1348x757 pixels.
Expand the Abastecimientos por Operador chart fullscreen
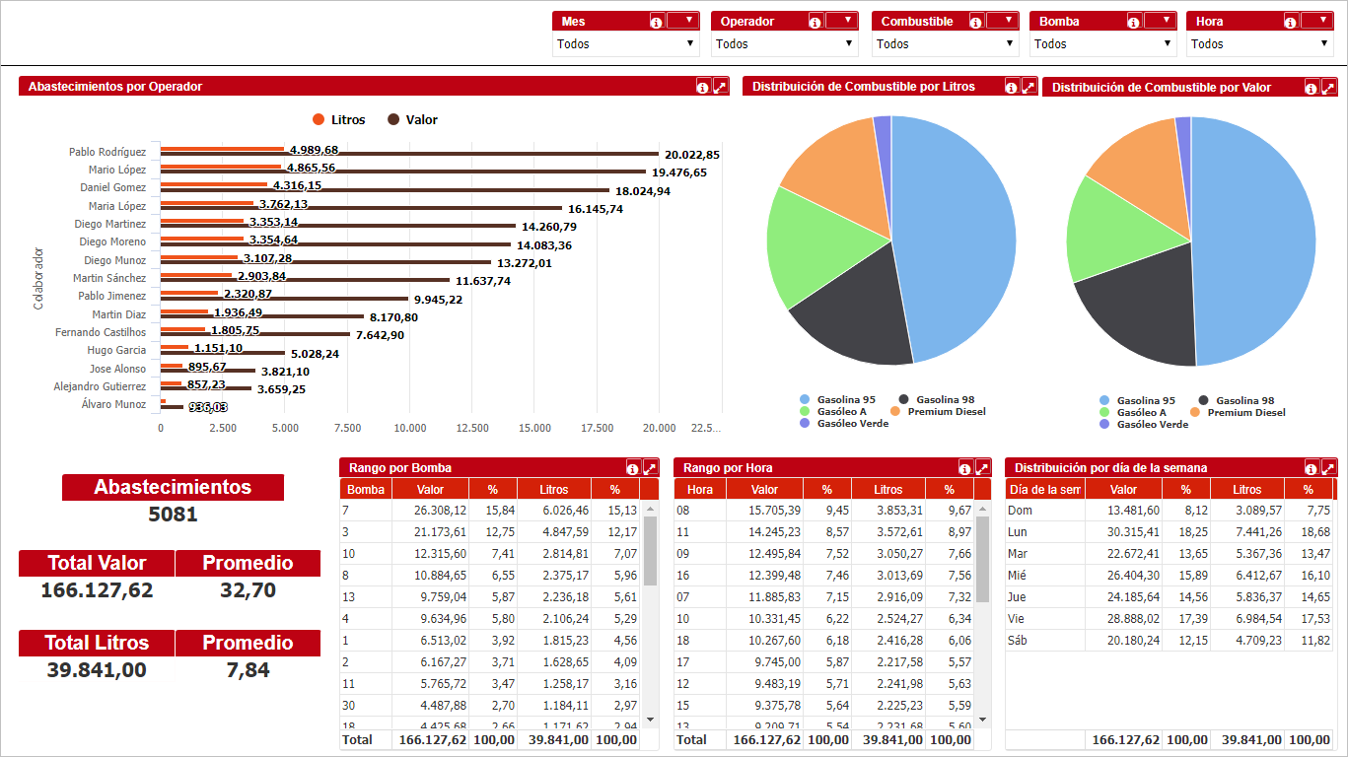(x=720, y=87)
